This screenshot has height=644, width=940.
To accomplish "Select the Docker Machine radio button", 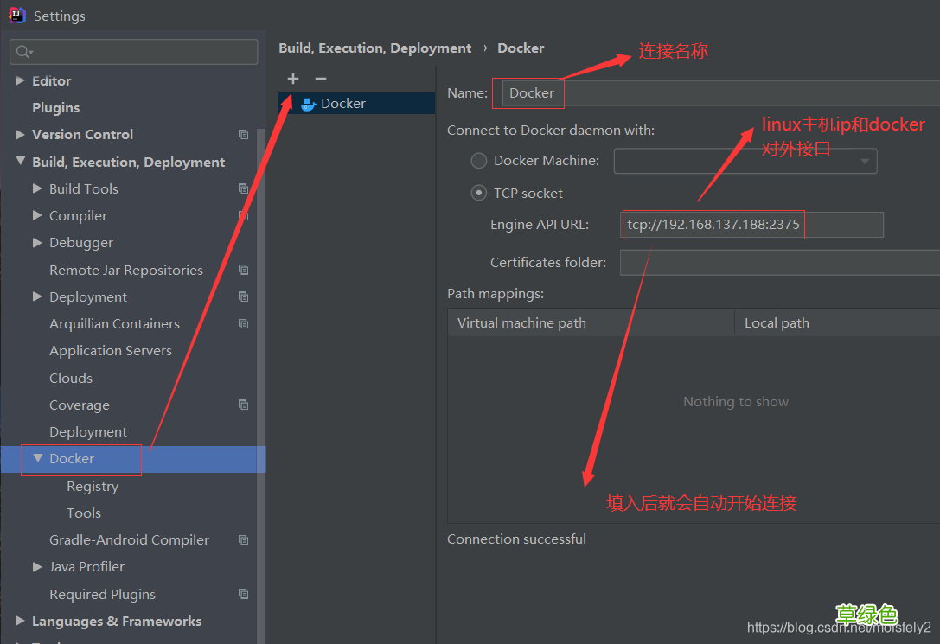I will coord(478,161).
